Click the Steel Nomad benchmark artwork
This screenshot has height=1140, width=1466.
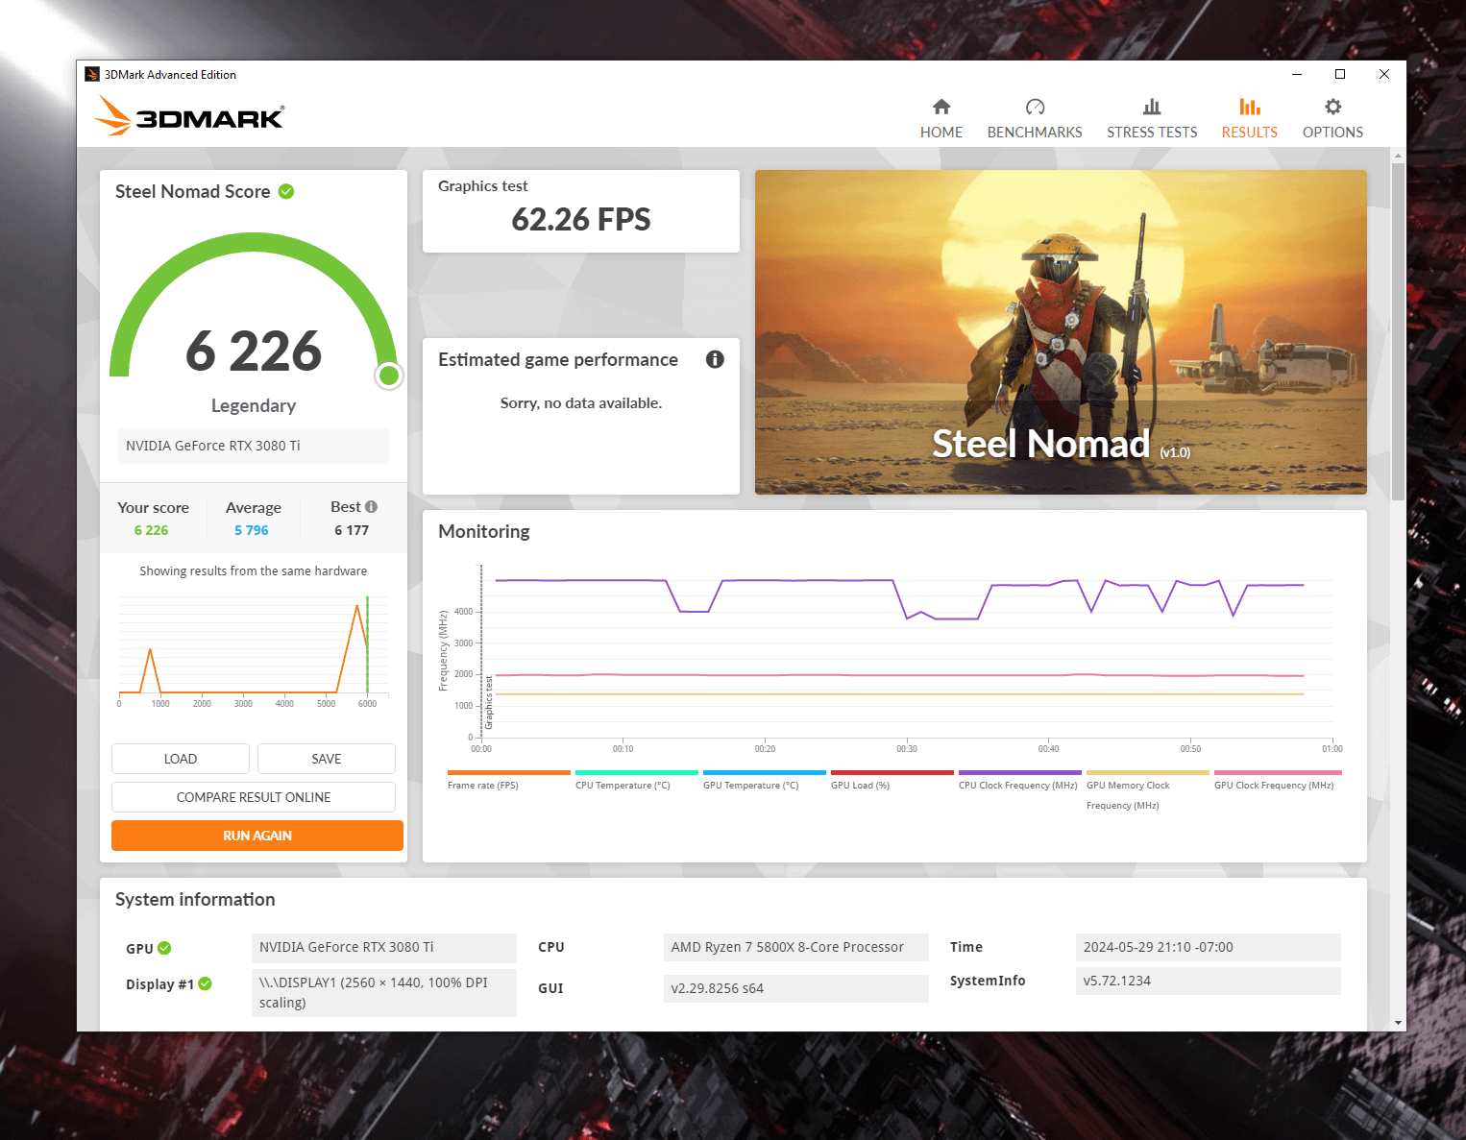pos(1061,332)
